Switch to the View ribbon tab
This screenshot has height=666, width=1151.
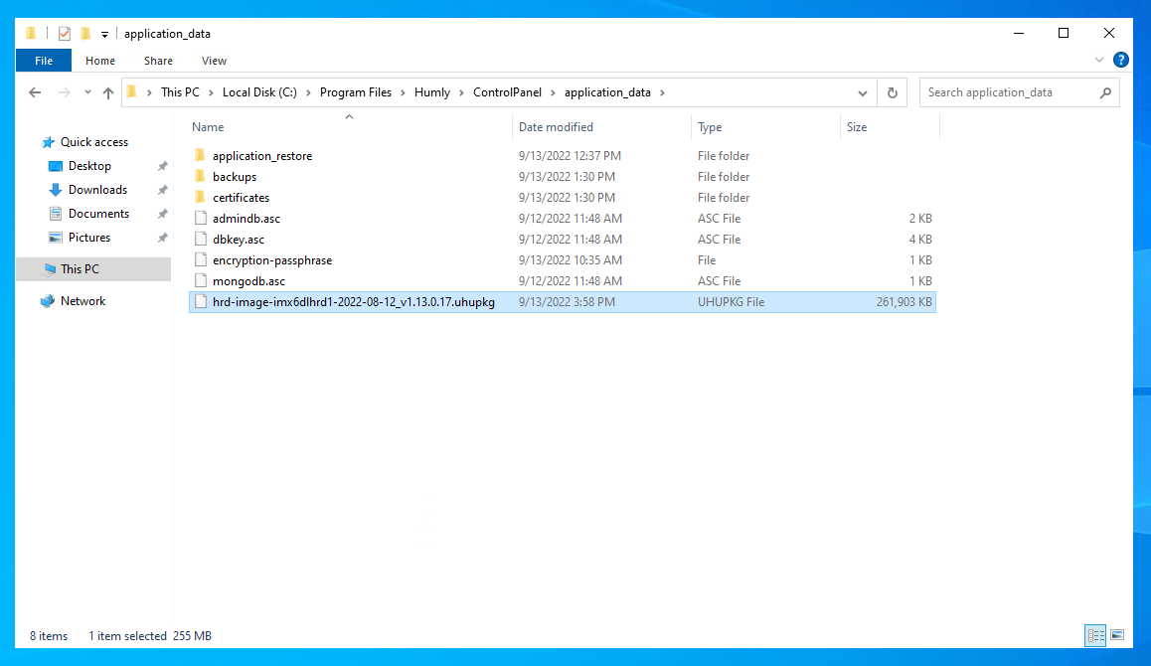[214, 61]
